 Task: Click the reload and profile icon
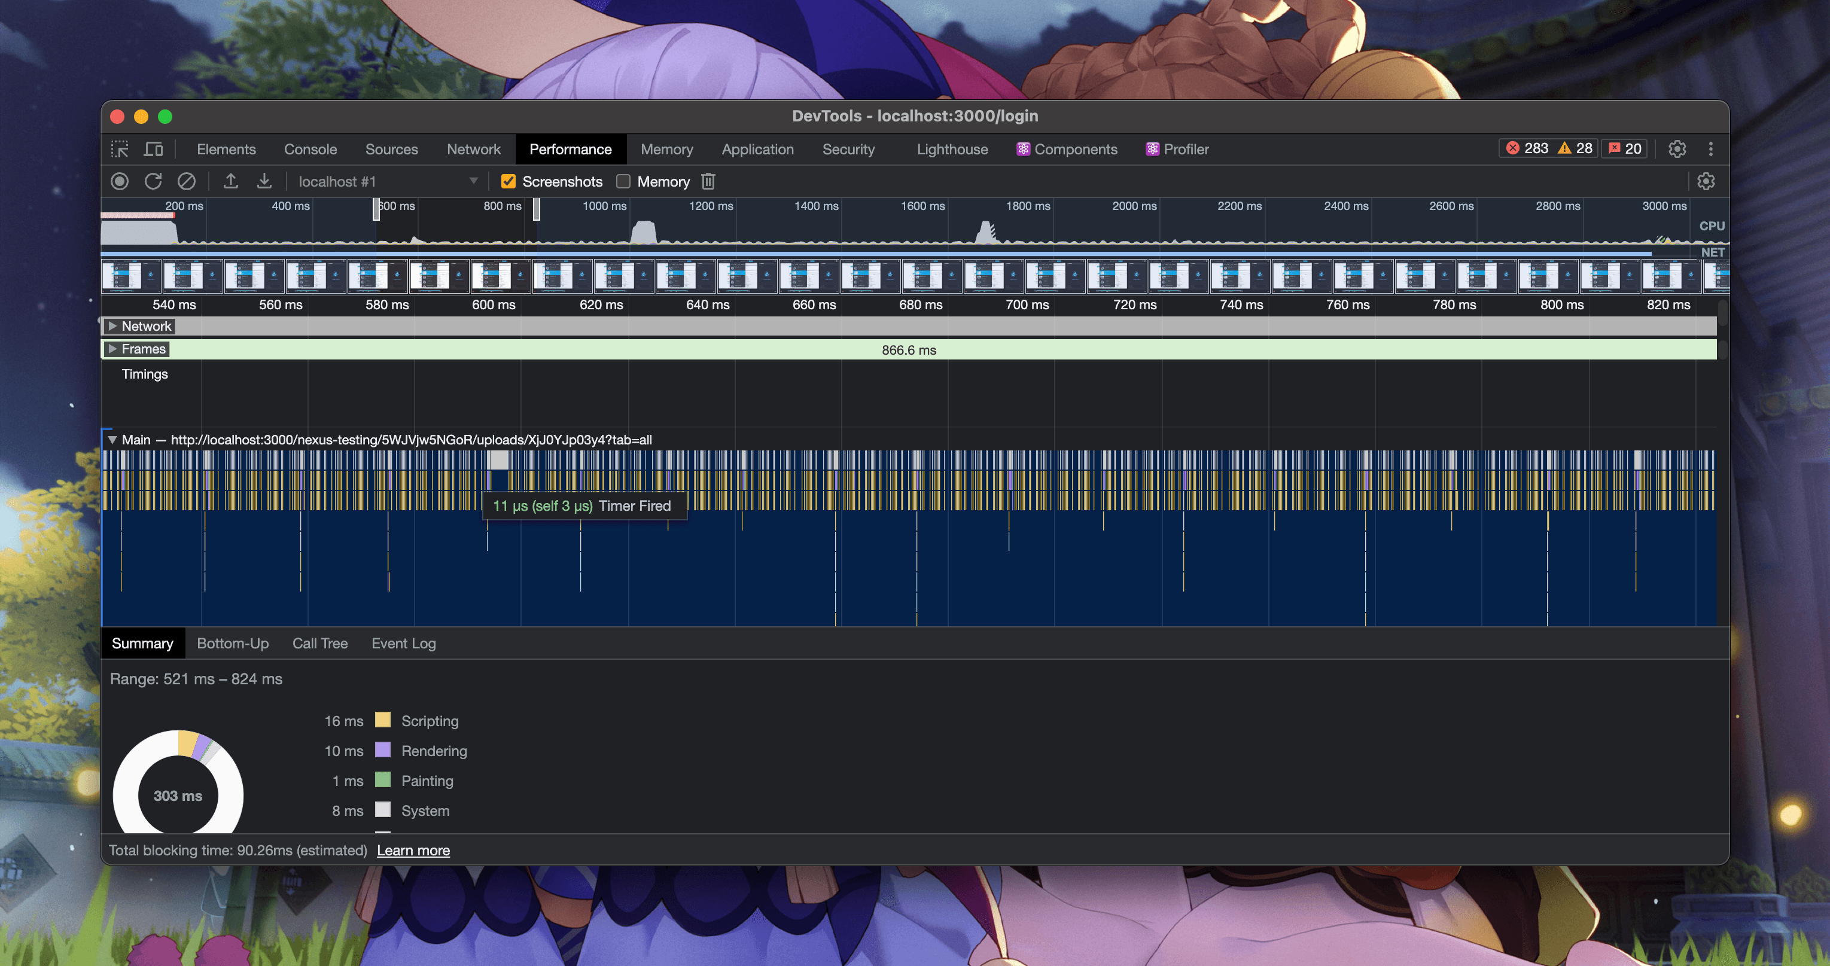coord(153,182)
